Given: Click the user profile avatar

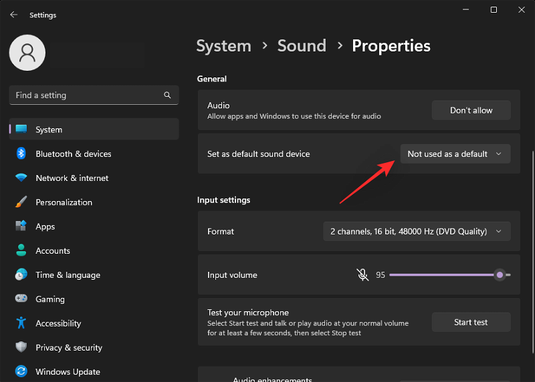Looking at the screenshot, I should [x=27, y=53].
